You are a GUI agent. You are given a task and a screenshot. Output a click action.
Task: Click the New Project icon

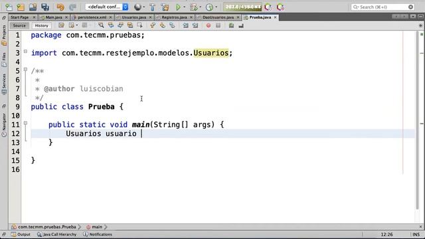tap(21, 7)
